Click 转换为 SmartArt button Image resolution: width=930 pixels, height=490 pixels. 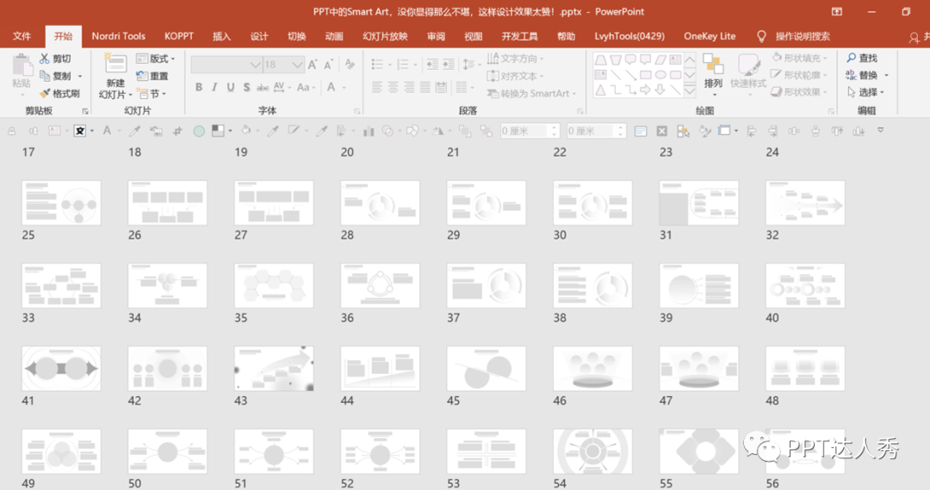[531, 94]
